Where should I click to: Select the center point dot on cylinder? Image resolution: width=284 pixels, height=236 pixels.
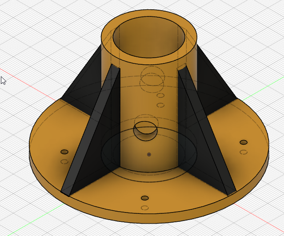[149, 154]
